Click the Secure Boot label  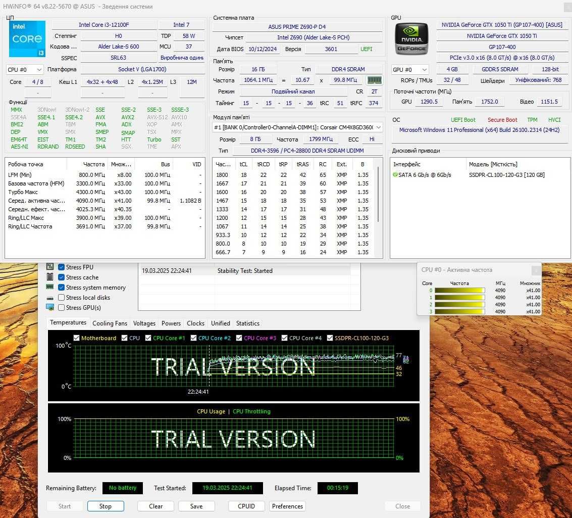point(502,120)
